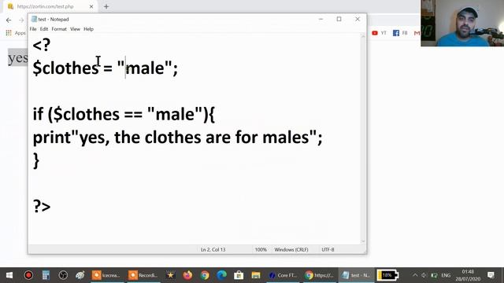Open the Windows Start menu
Screen dimensions: 504x283
click(x=9, y=275)
